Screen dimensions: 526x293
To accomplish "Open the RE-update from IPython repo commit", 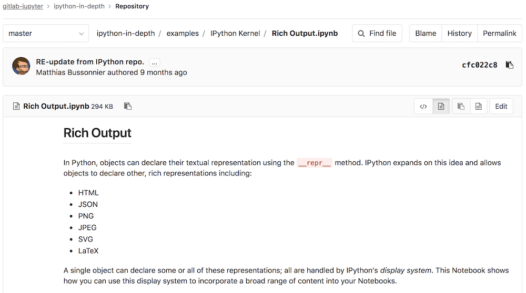I will click(x=90, y=62).
